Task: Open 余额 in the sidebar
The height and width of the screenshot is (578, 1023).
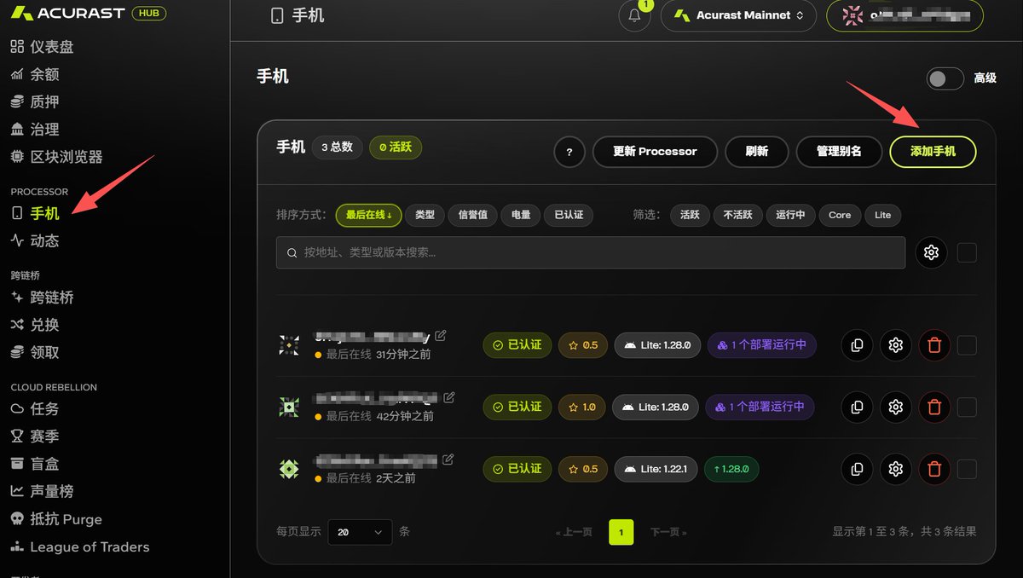Action: (x=35, y=74)
